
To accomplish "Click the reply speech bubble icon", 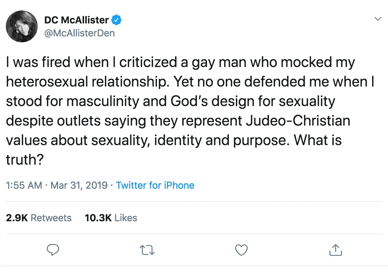I will 52,250.
